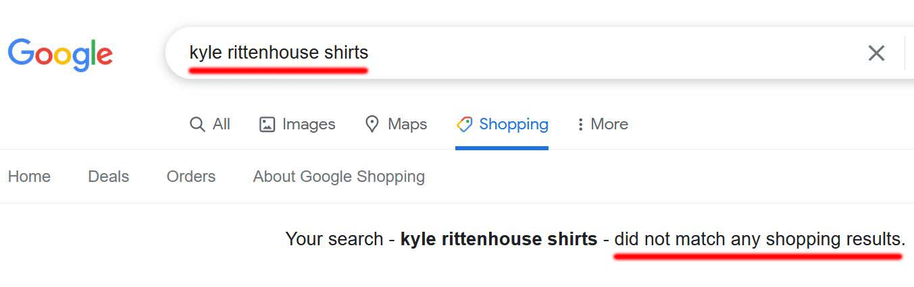The image size is (914, 287).
Task: Click the magnifier icon beside All
Action: (x=197, y=125)
